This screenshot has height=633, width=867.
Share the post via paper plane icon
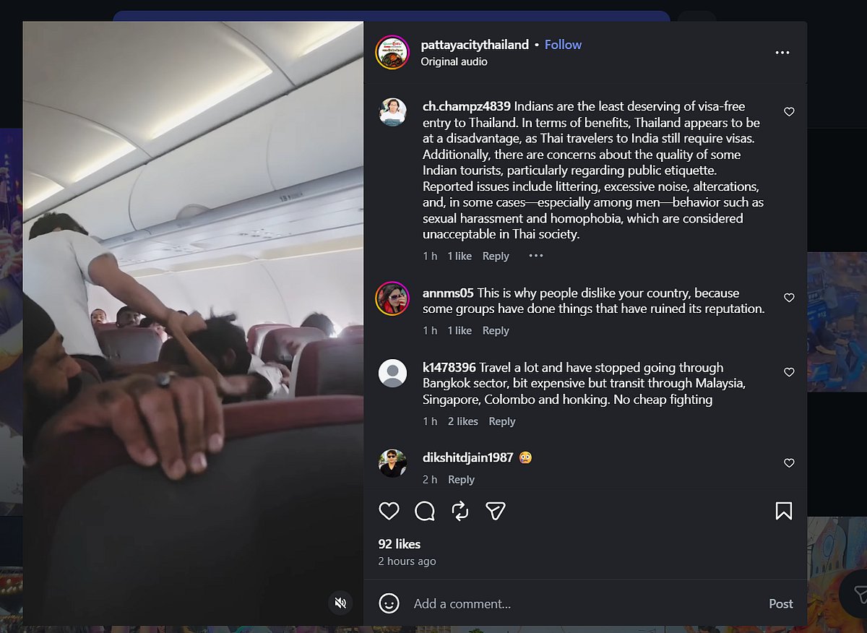pyautogui.click(x=495, y=512)
